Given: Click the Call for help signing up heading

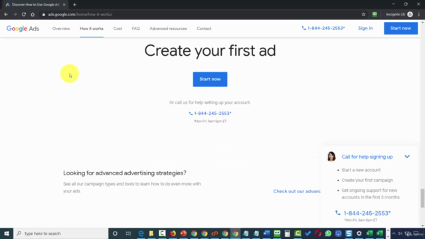Looking at the screenshot, I should pos(367,157).
